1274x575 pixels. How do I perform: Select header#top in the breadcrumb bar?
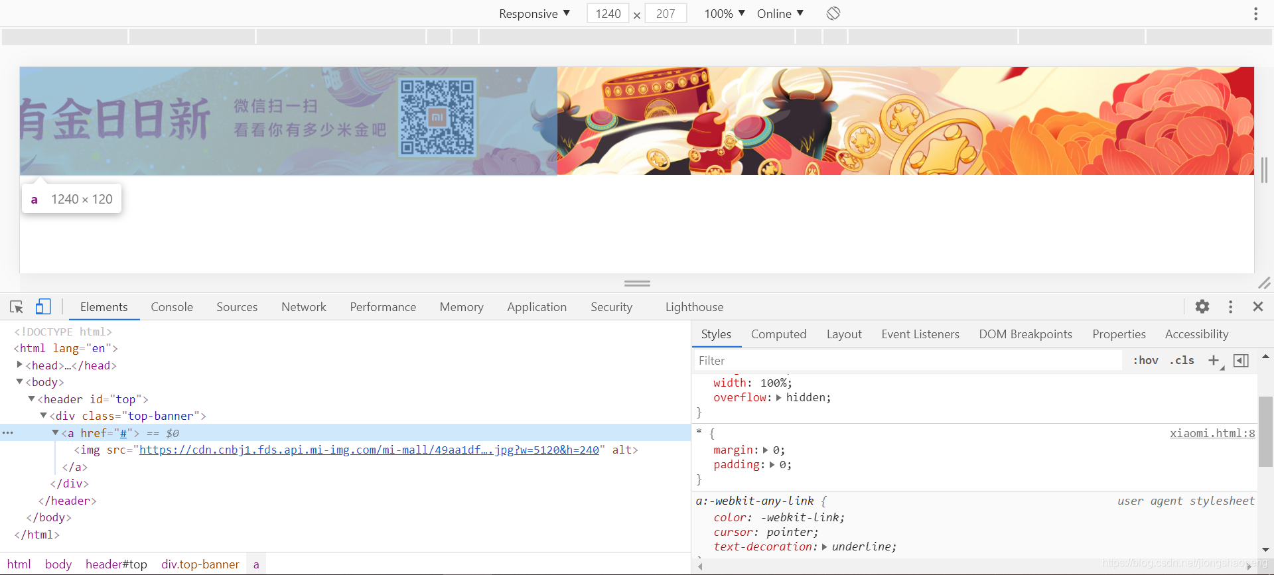tap(116, 564)
